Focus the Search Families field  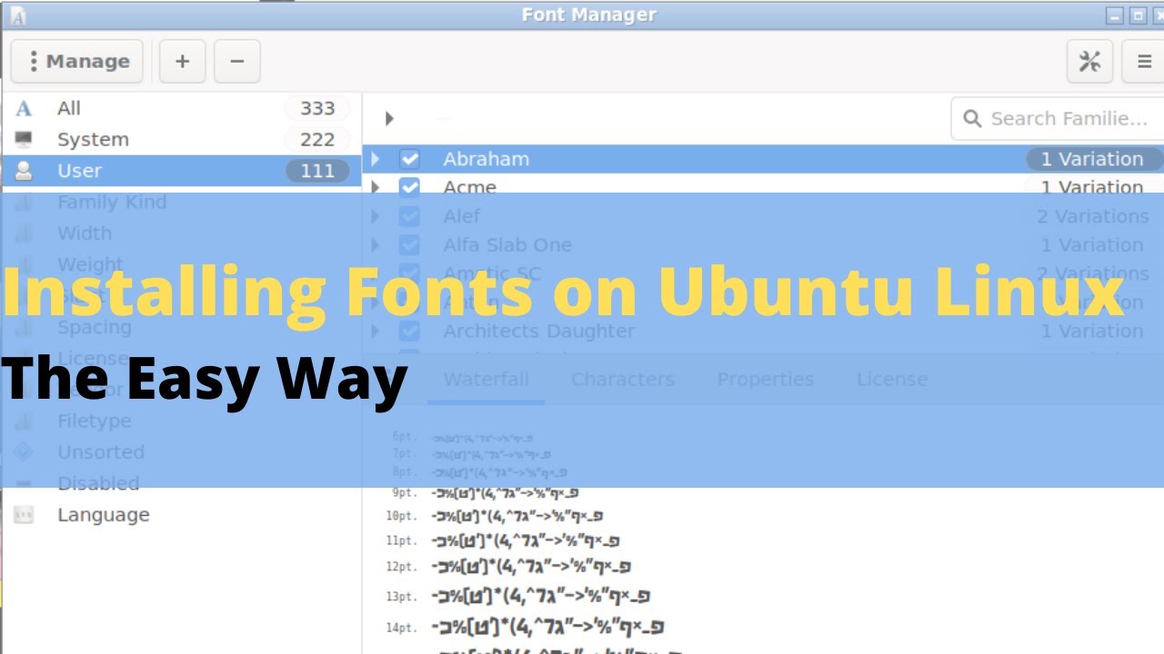[1058, 119]
